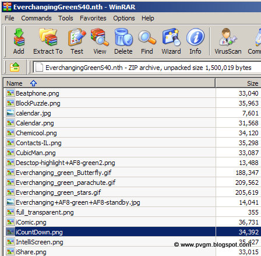Select Beatphone.png file

pyautogui.click(x=37, y=93)
